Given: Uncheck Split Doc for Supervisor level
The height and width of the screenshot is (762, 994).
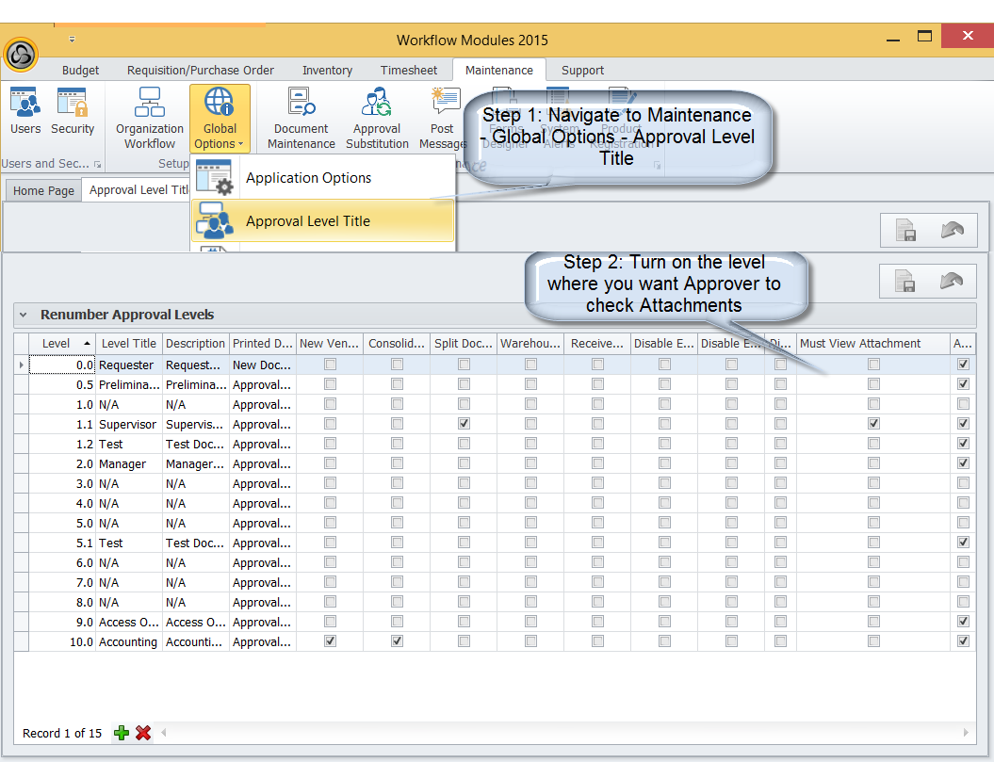Looking at the screenshot, I should coord(464,424).
